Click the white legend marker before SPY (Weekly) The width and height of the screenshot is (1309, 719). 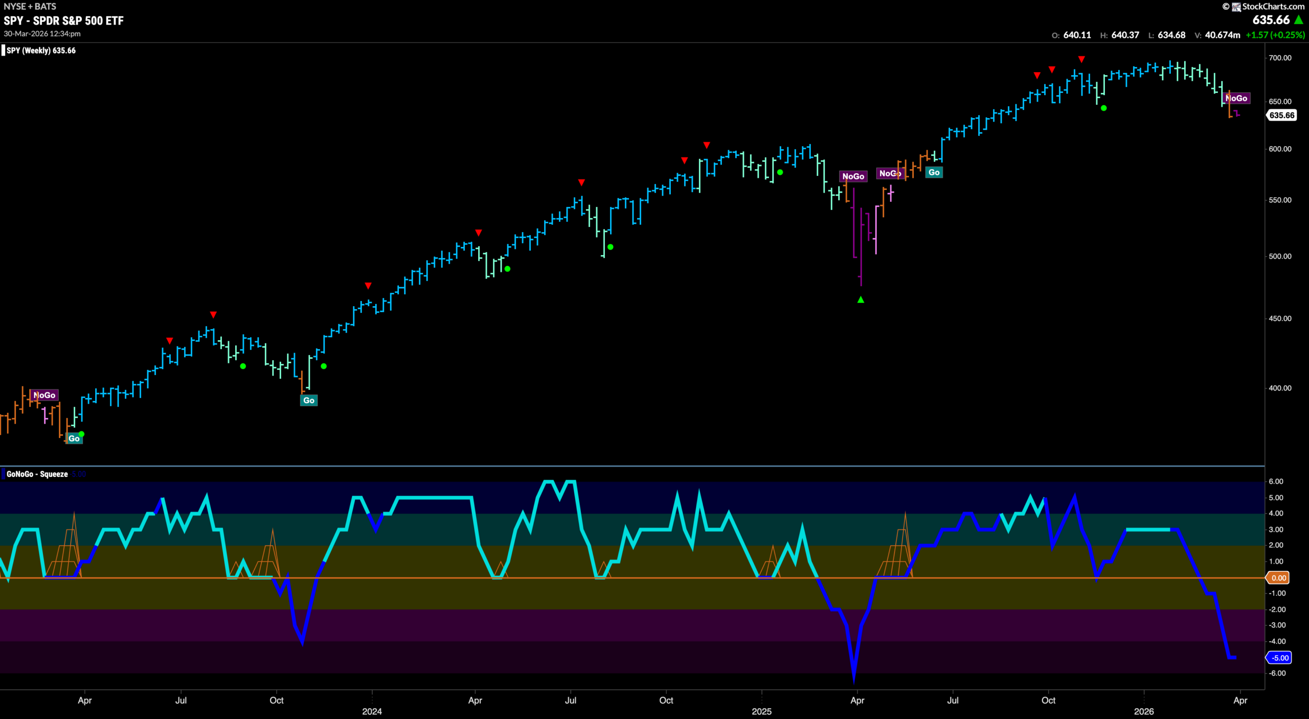3,50
